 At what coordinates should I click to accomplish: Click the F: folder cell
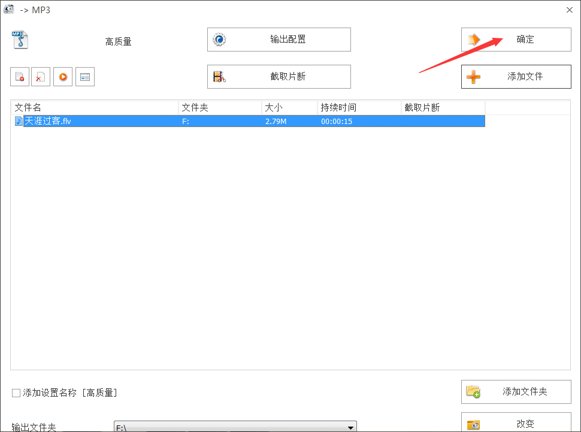pyautogui.click(x=186, y=121)
